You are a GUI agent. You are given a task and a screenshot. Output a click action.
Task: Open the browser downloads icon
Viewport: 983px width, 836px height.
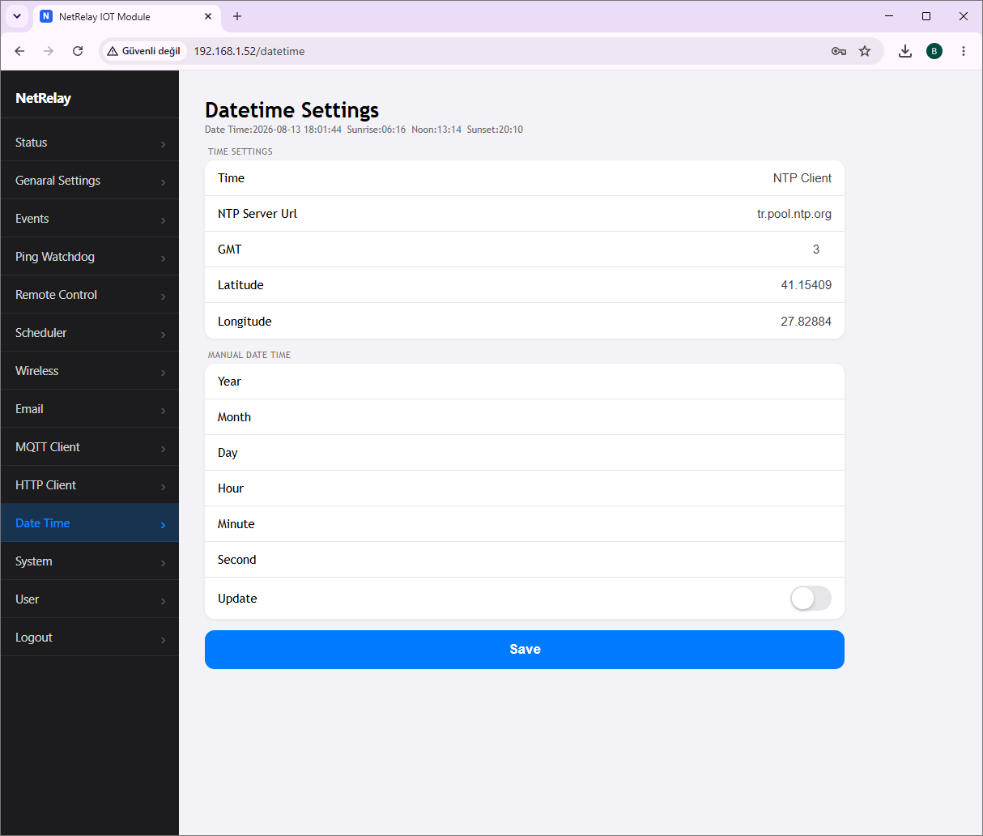(905, 51)
